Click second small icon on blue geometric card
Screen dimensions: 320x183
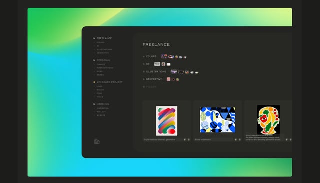coord(240,140)
